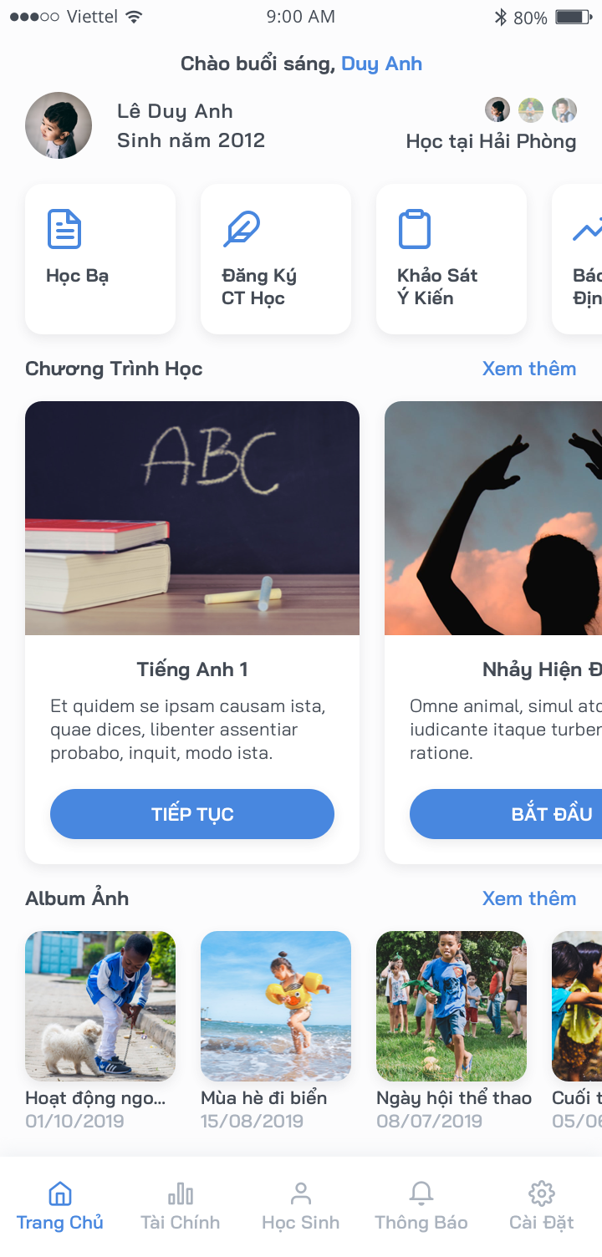
Task: Open the Học Bạ document icon
Action: click(64, 229)
